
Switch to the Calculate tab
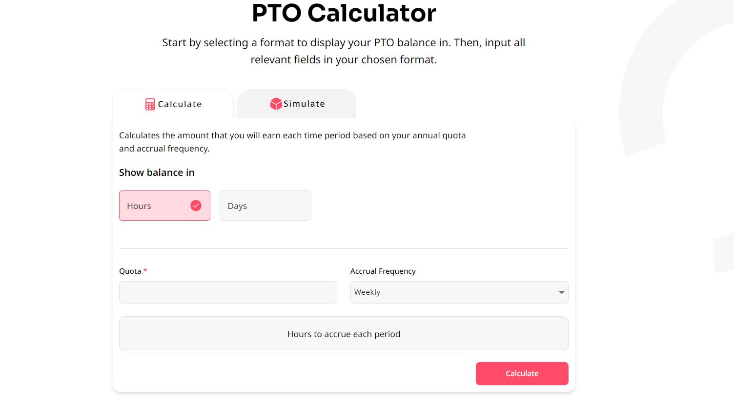pyautogui.click(x=173, y=104)
